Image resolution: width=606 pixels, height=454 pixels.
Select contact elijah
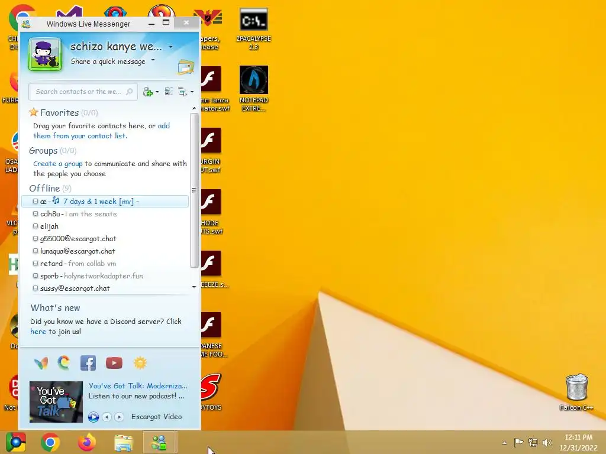105,226
